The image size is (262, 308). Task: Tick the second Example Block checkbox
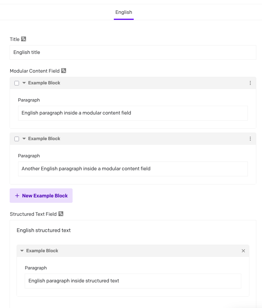click(17, 139)
